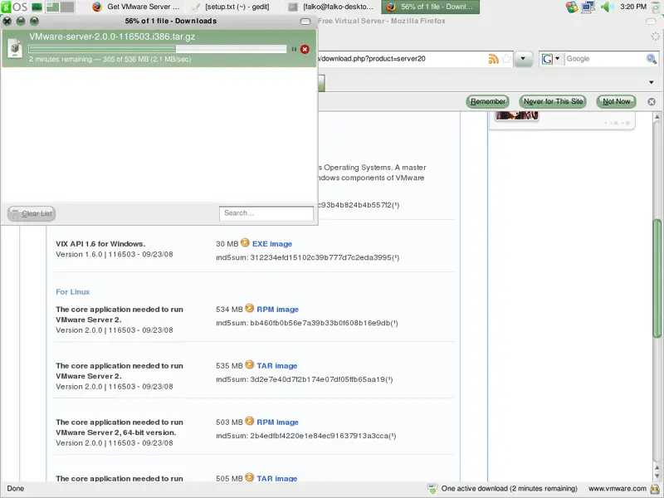Click the rounded button at Downloads title bar right
Image resolution: width=664 pixels, height=498 pixels.
click(x=305, y=22)
